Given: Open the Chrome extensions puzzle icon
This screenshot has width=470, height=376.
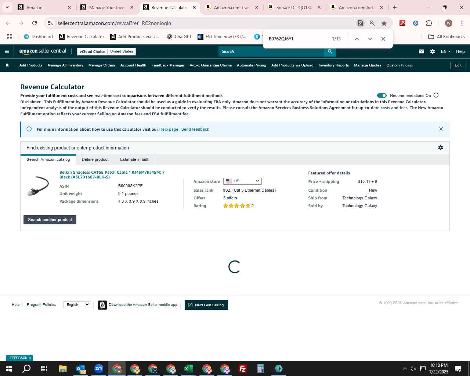Looking at the screenshot, I should click(429, 23).
